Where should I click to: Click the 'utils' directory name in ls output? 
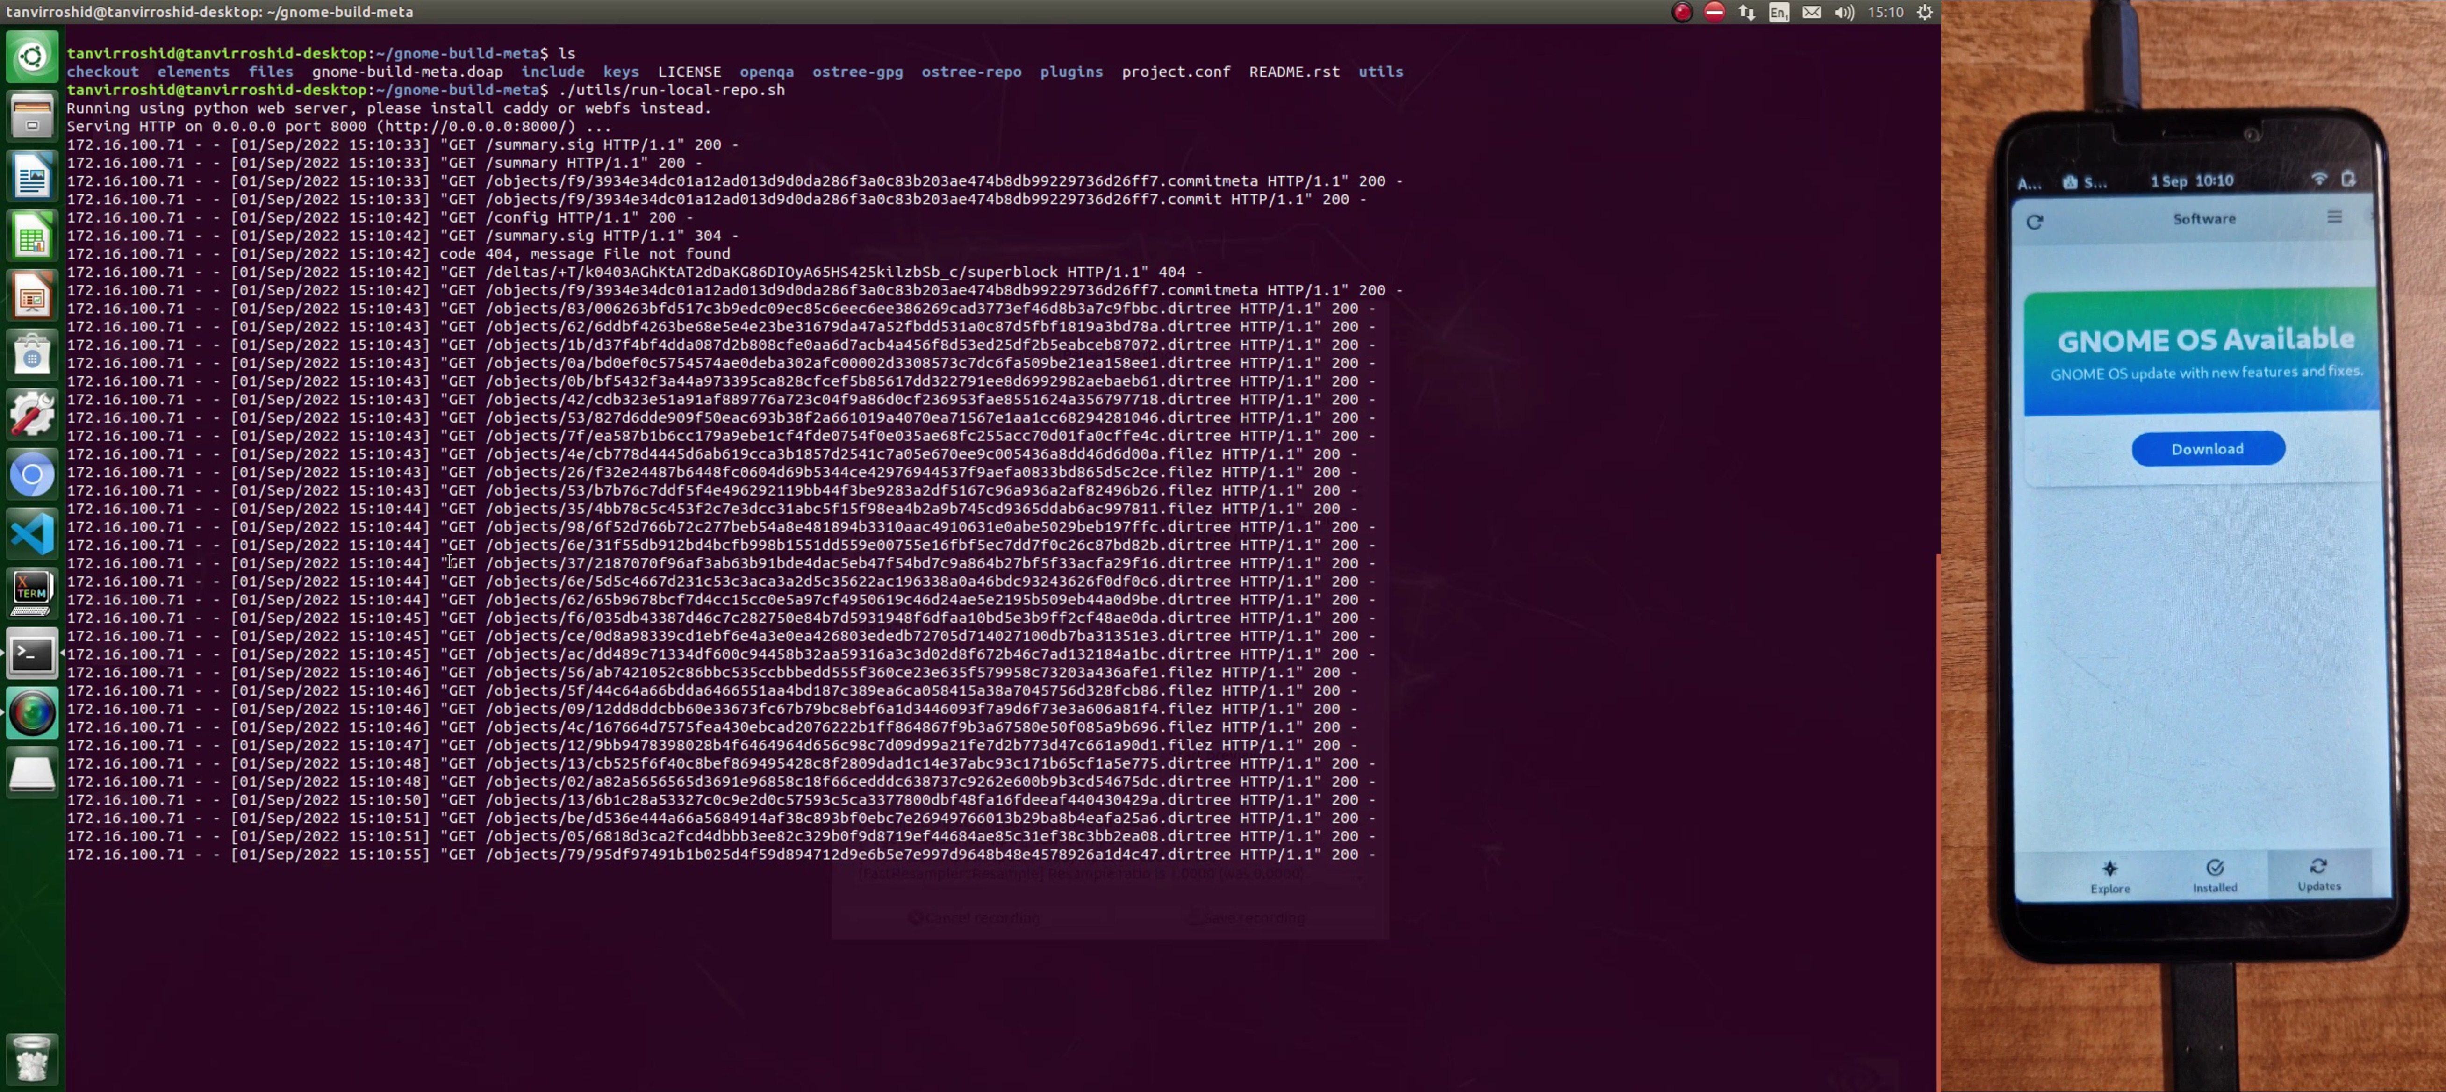pyautogui.click(x=1381, y=72)
